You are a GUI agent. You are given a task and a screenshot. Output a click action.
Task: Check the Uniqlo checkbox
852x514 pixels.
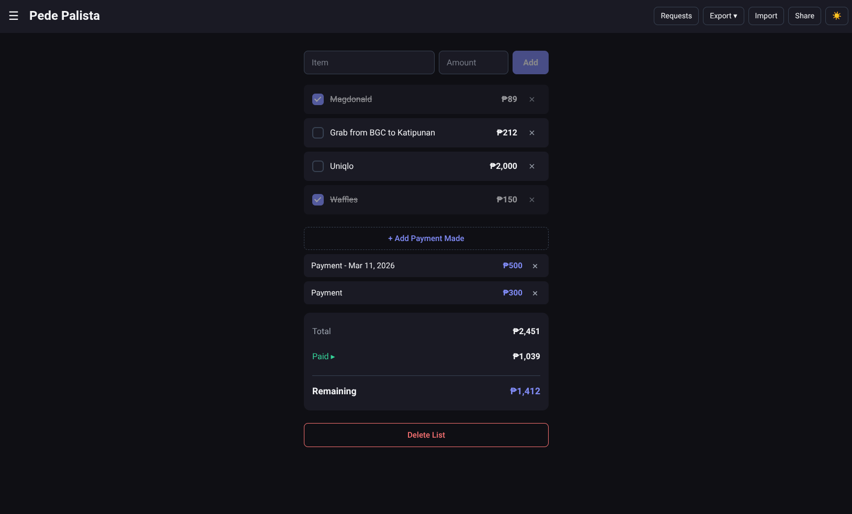[x=318, y=166]
